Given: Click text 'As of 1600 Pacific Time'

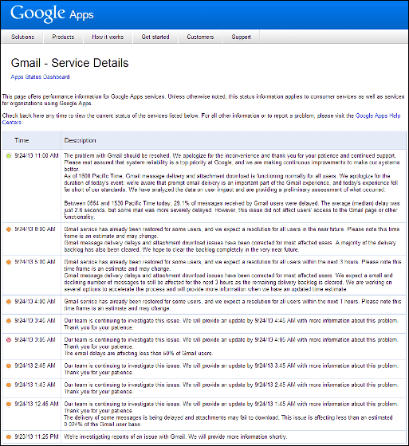Looking at the screenshot, I should click(x=93, y=176).
